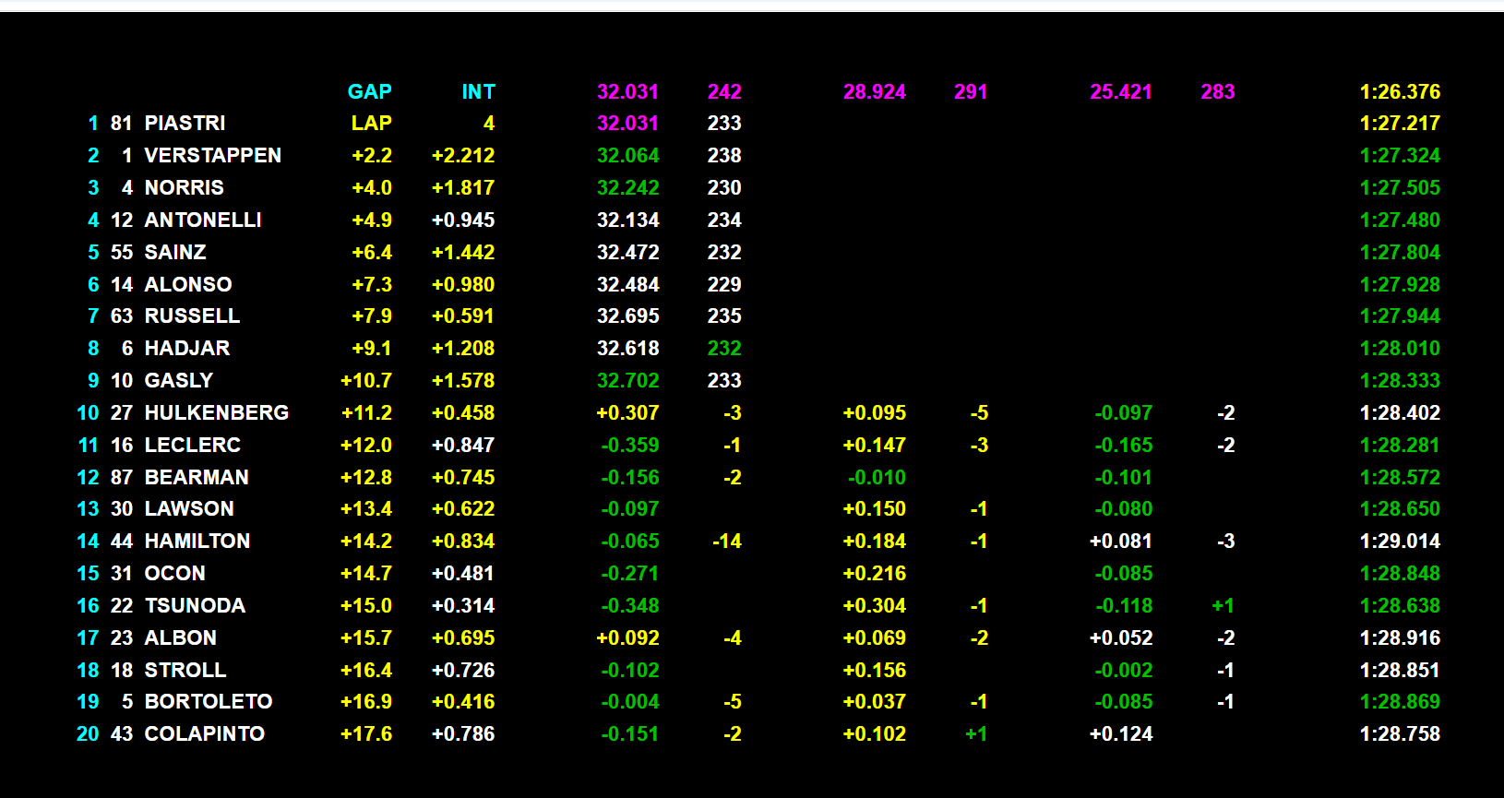1504x798 pixels.
Task: Click the 291 speed trap value
Action: click(x=970, y=91)
